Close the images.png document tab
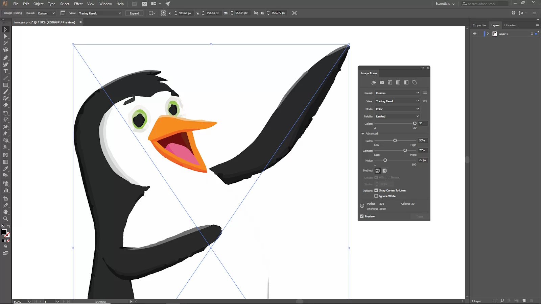 80,22
